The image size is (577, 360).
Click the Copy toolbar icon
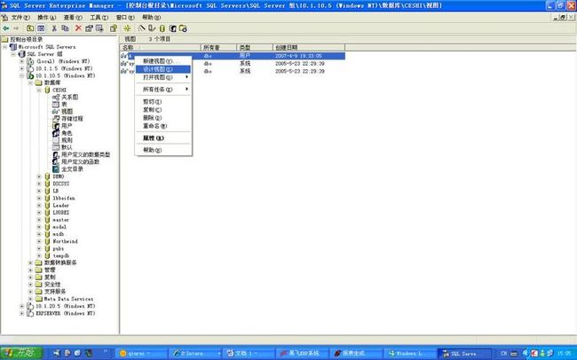pyautogui.click(x=65, y=28)
